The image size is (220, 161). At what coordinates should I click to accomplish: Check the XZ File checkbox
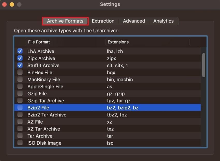pos(20,122)
